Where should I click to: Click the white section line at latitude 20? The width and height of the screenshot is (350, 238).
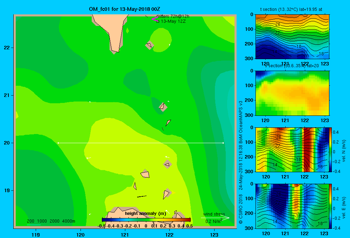pyautogui.click(x=141, y=143)
